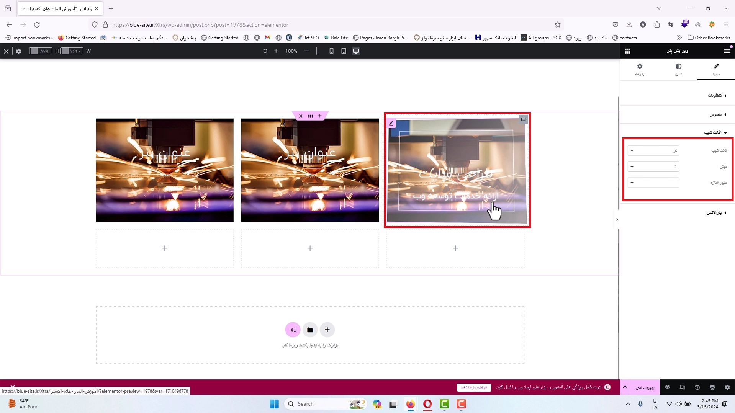Show more bookmarks chevron
Viewport: 735px width, 413px height.
click(679, 38)
